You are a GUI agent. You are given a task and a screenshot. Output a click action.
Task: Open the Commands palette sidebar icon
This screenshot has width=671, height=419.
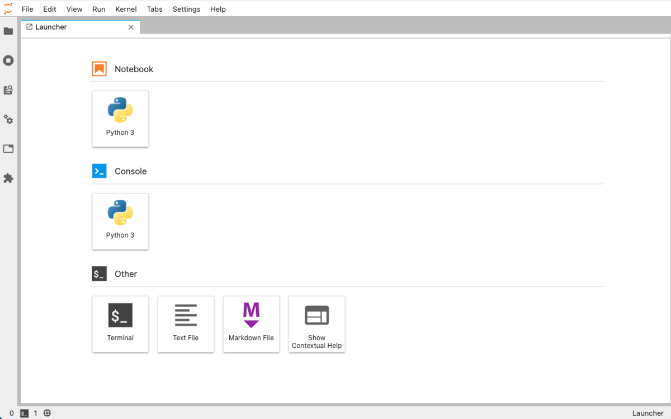tap(8, 90)
